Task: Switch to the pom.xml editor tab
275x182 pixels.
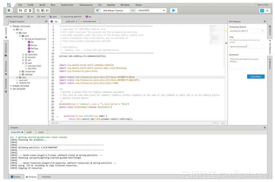Action: click(x=70, y=22)
